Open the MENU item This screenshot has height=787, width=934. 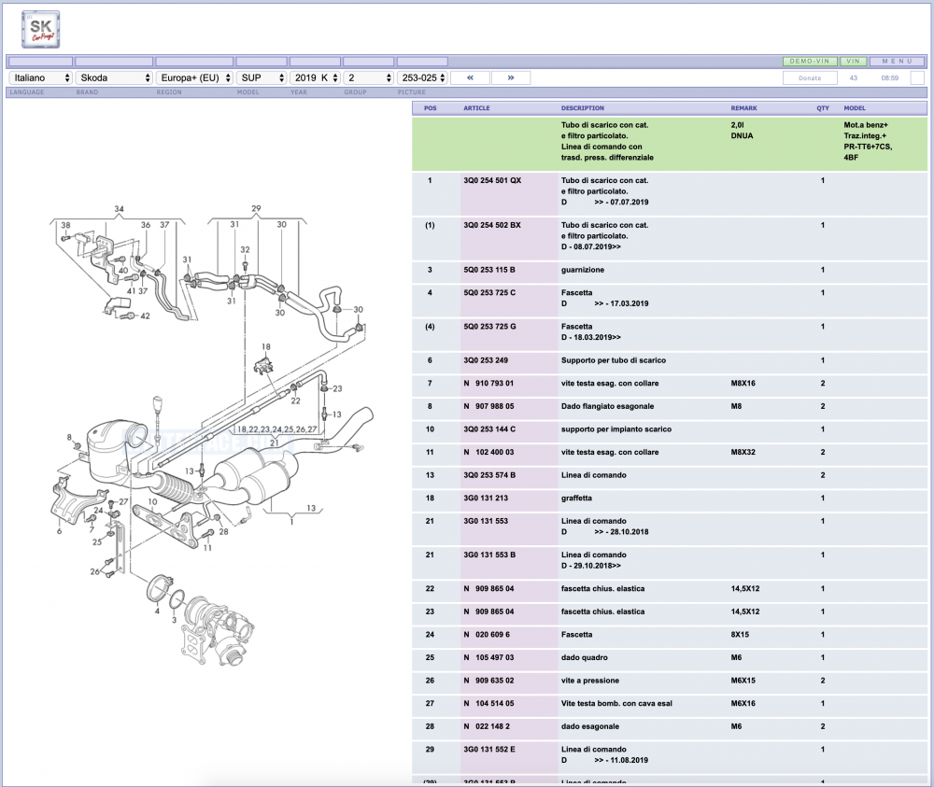point(897,62)
